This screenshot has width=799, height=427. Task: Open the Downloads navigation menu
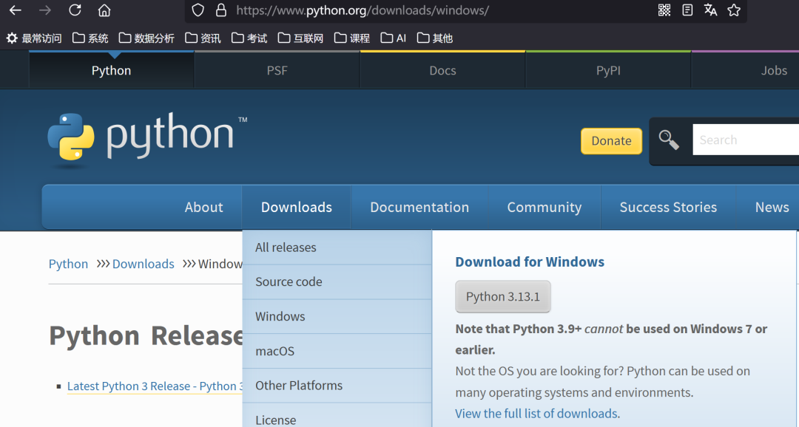point(297,207)
